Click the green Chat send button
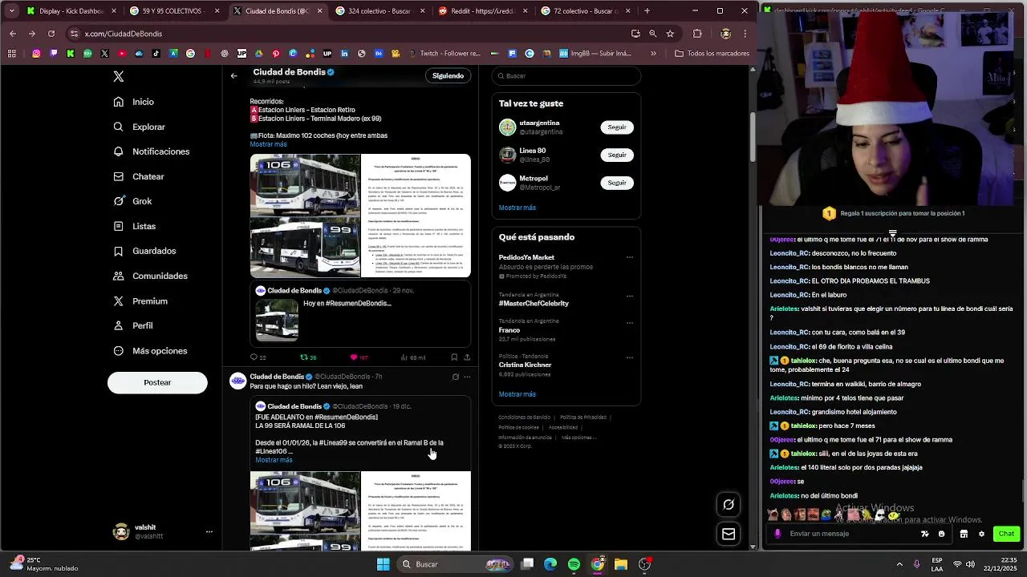 tap(1006, 534)
